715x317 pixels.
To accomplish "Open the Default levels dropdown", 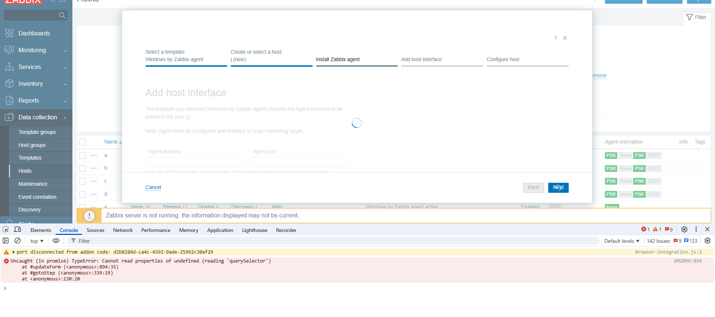I will 622,241.
